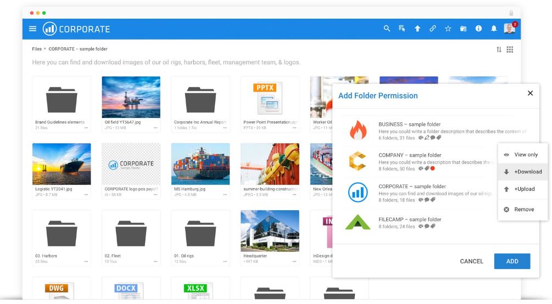This screenshot has height=304, width=552.
Task: Go to Files in breadcrumb
Action: tap(37, 49)
